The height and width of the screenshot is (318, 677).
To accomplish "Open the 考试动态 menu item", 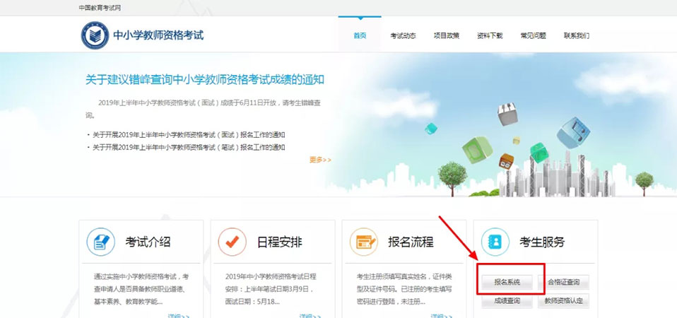I will (403, 35).
